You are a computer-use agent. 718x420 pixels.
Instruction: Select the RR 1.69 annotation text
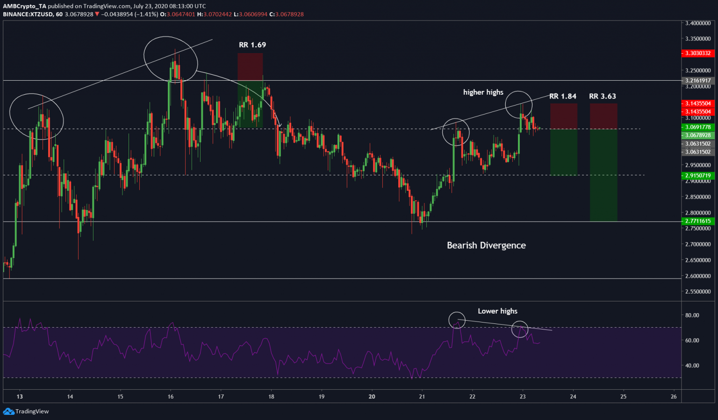(x=252, y=45)
